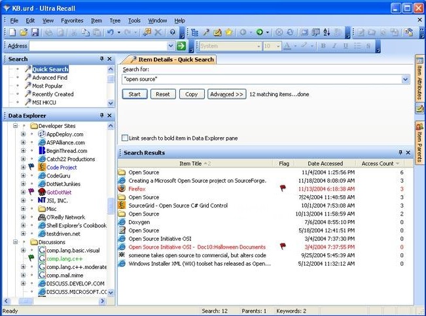
Task: Click the Reset button
Action: 163,94
